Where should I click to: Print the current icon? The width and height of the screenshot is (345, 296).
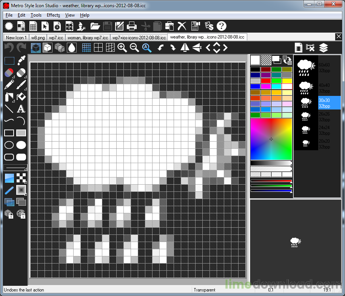[x=132, y=26]
